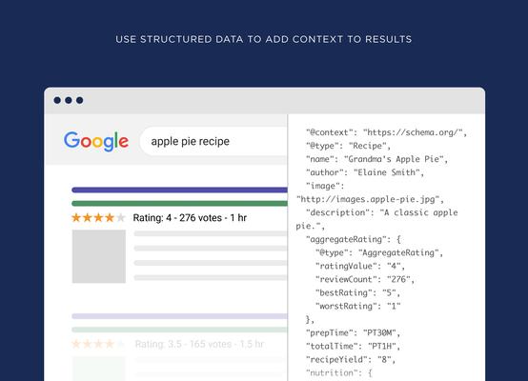Click the first result's grey image thumbnail
528x381 pixels.
(99, 256)
